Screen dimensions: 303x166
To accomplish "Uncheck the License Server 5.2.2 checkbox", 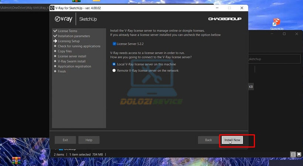I will 114,44.
